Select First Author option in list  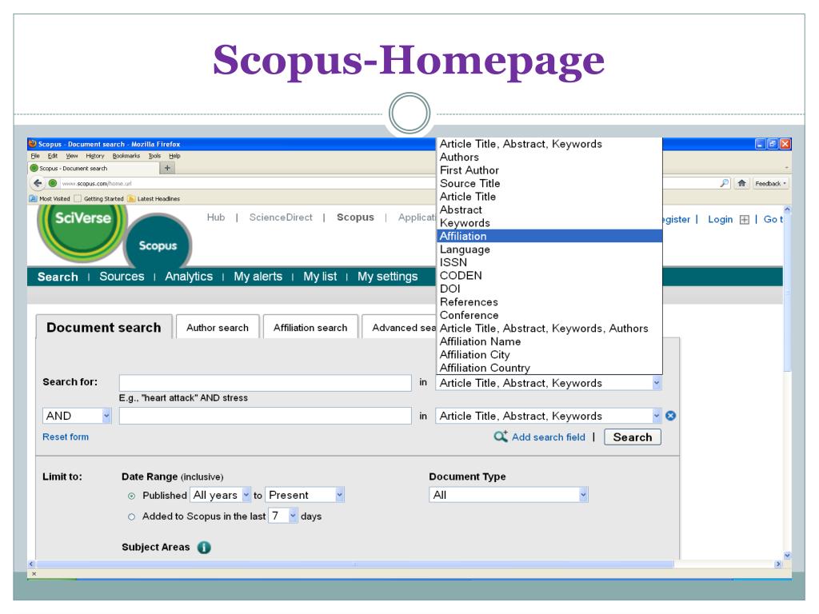(x=549, y=170)
